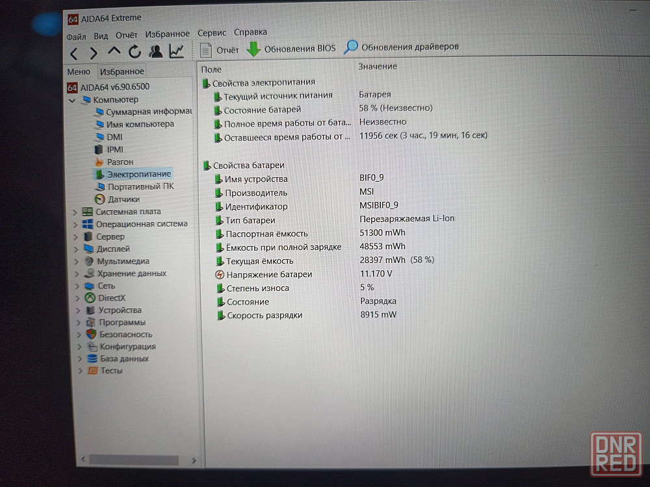This screenshot has height=487, width=650.
Task: Select Состояние батарей row
Action: [x=323, y=109]
